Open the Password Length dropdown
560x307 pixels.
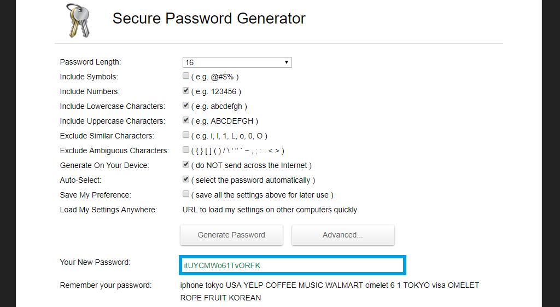point(237,62)
